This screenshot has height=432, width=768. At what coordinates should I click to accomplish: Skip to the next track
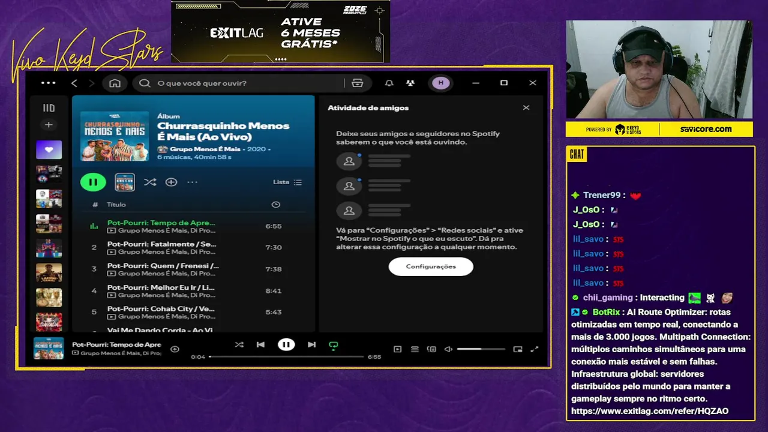311,344
